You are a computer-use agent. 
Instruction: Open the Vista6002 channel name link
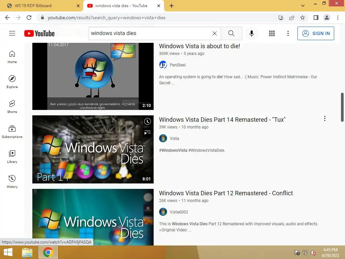[179, 212]
